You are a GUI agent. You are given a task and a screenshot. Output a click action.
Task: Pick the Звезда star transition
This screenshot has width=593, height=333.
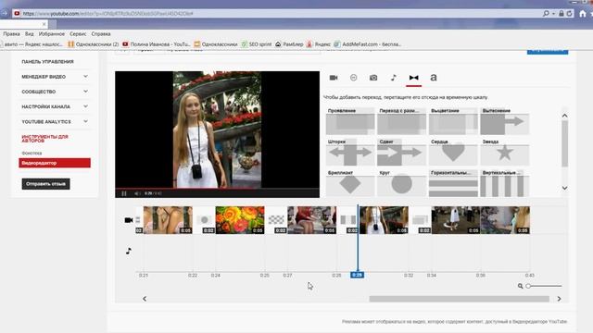(504, 152)
